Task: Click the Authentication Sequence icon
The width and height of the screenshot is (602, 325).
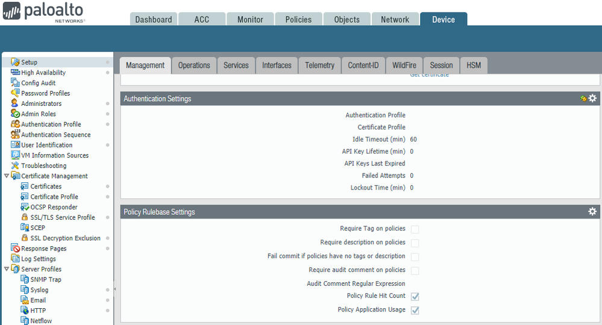Action: 15,135
